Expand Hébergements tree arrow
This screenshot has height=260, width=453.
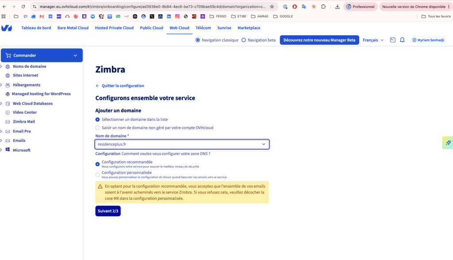pos(1,85)
